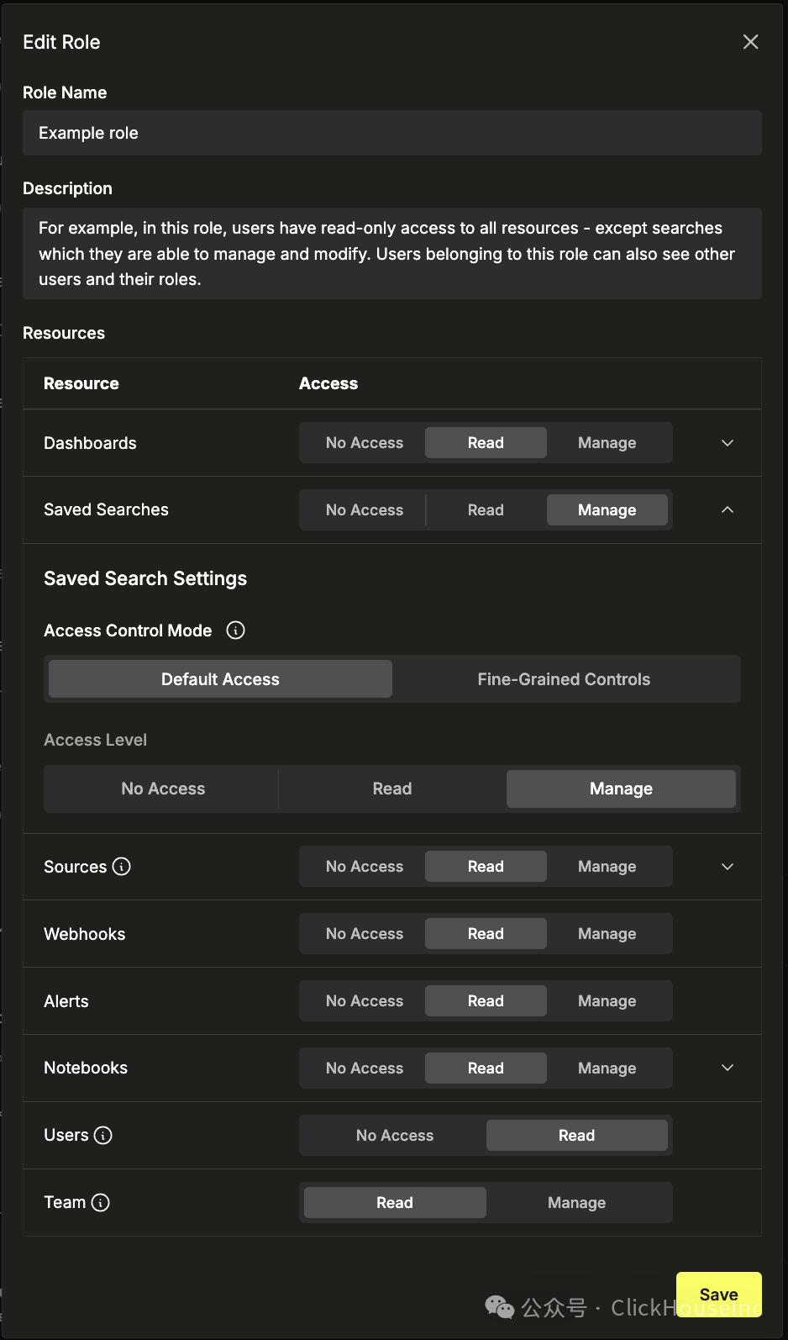Close the Edit Role dialog
The height and width of the screenshot is (1340, 788).
pyautogui.click(x=750, y=42)
